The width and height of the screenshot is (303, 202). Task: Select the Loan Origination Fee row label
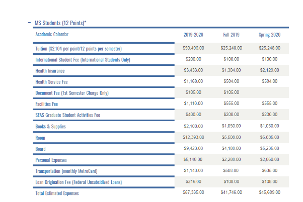click(x=79, y=182)
